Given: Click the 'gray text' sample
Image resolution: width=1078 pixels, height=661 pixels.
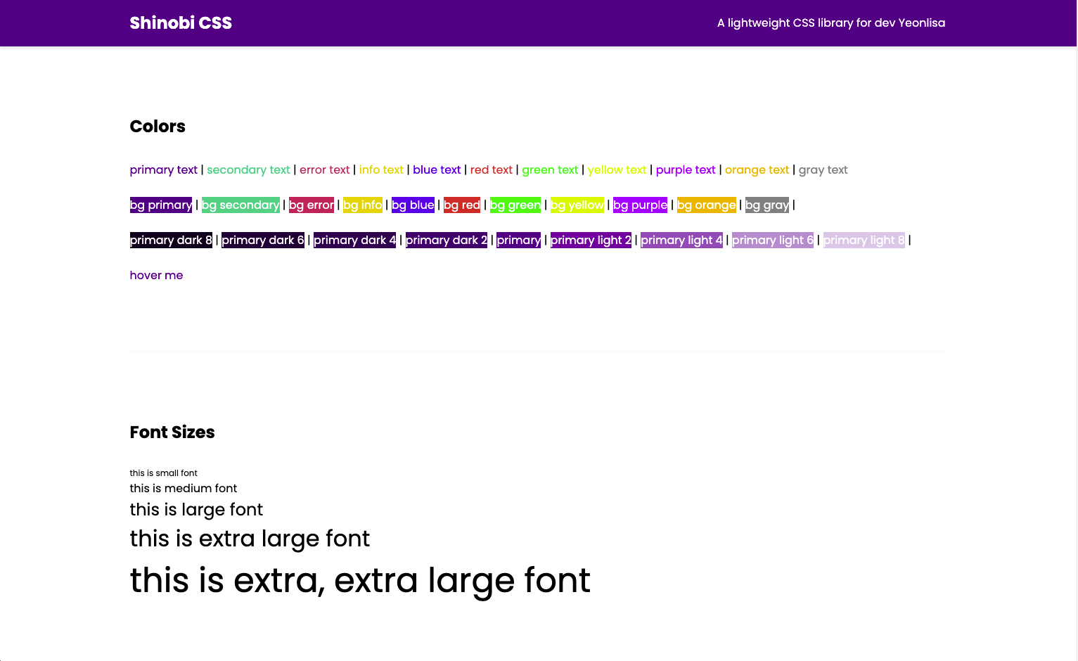Looking at the screenshot, I should 823,169.
